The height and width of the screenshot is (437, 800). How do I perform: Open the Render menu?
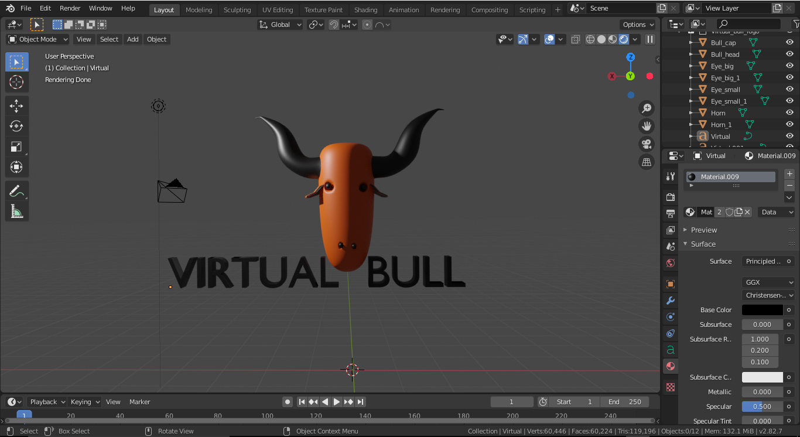coord(70,8)
